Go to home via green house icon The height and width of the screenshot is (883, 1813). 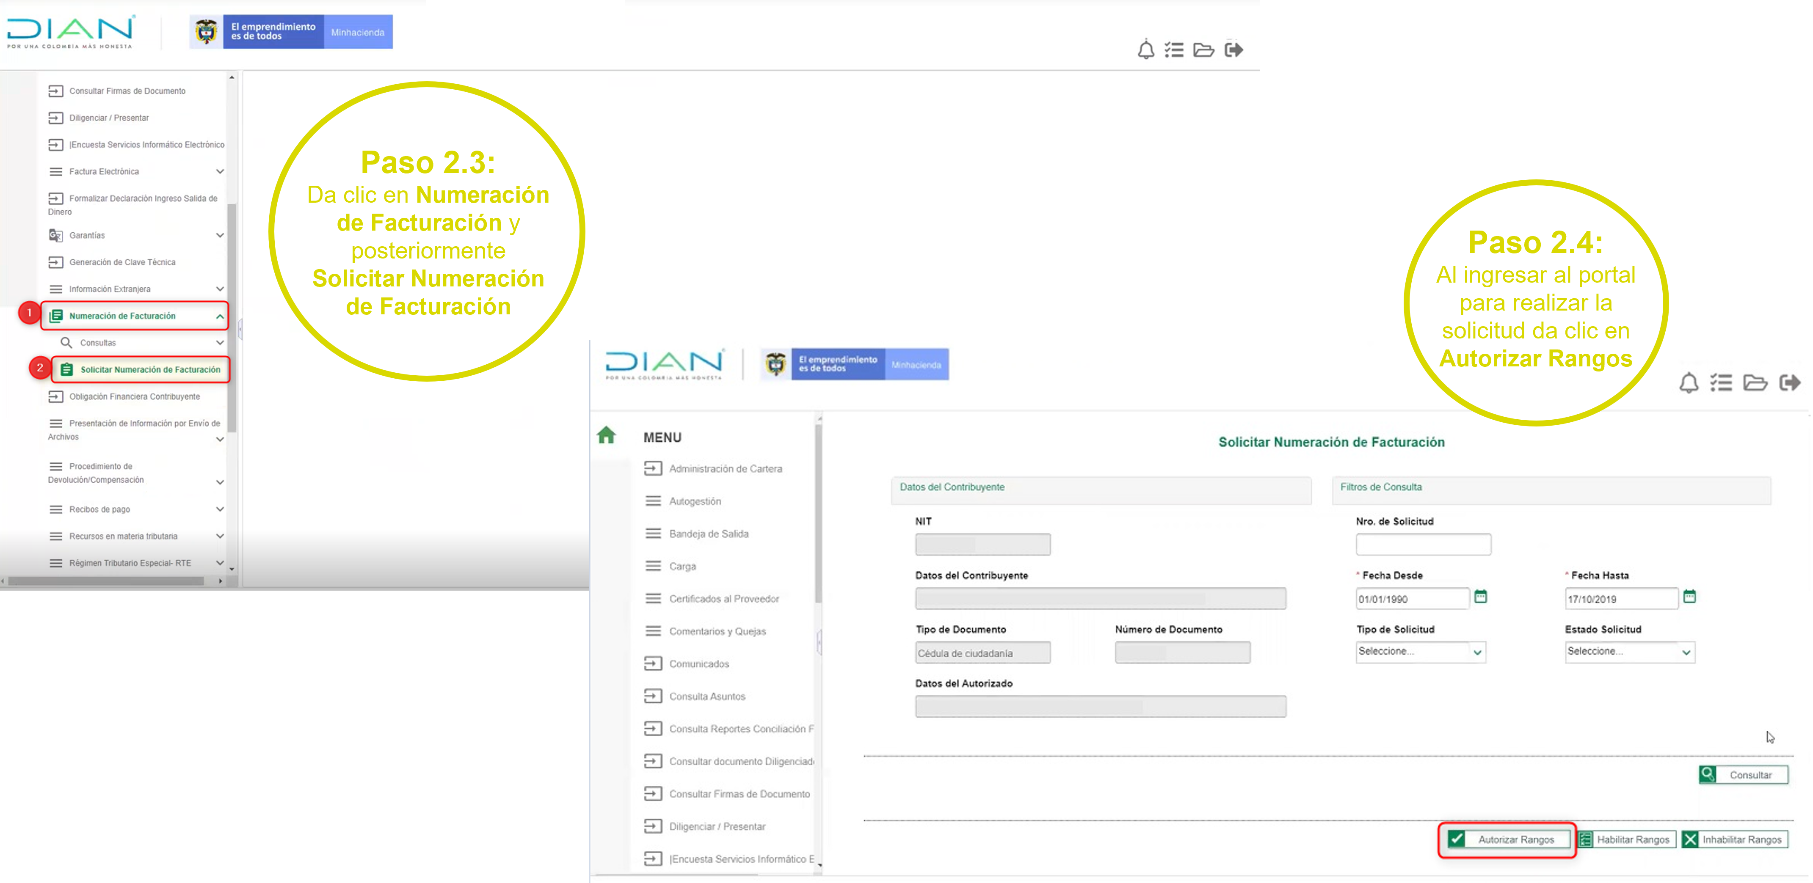606,435
